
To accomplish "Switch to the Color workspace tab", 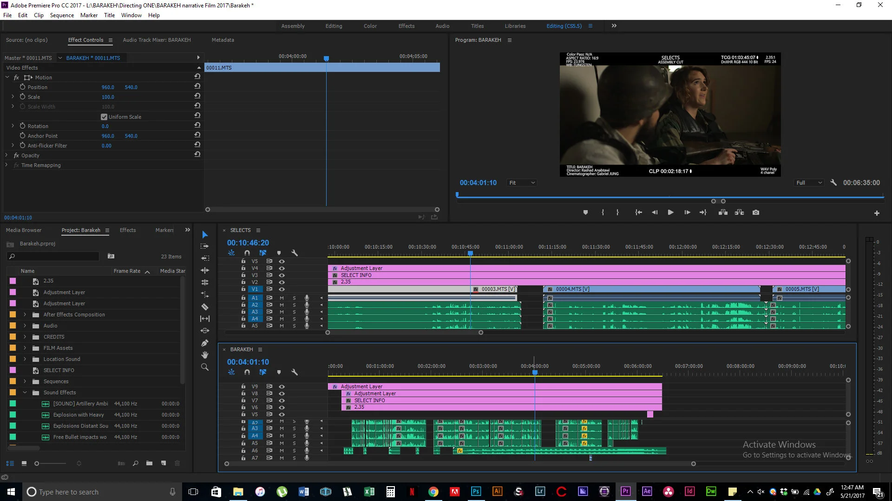I will tap(370, 26).
